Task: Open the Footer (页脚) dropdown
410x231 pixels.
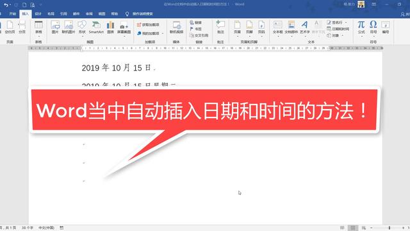Action: coord(249,28)
